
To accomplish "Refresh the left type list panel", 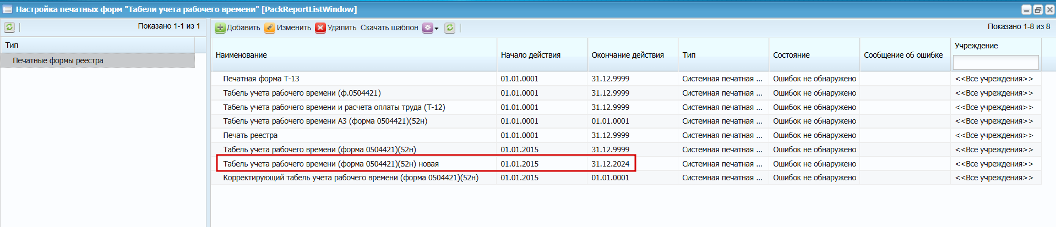I will click(x=9, y=27).
